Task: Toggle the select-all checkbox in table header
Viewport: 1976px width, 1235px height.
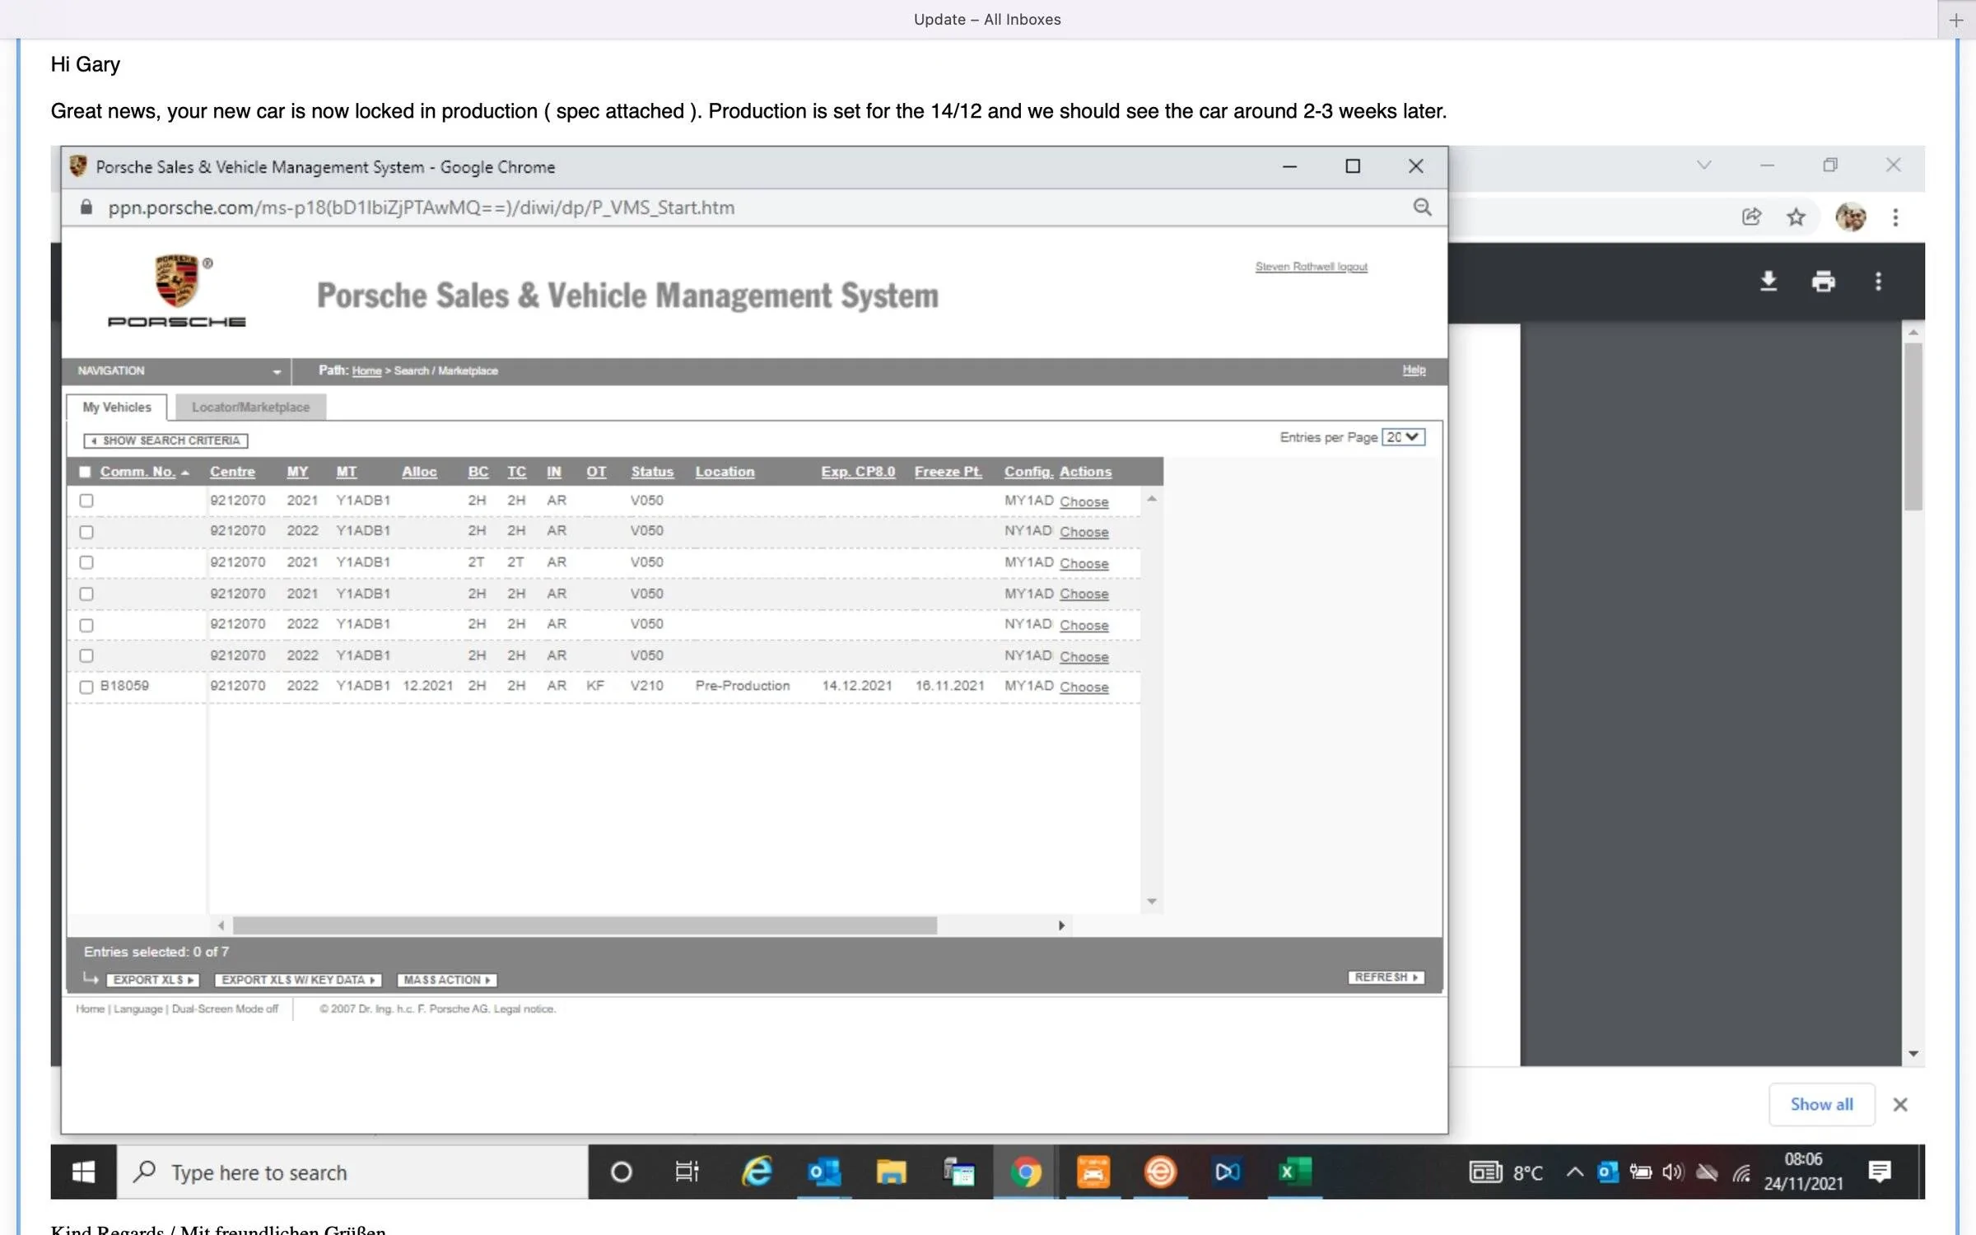Action: point(85,472)
